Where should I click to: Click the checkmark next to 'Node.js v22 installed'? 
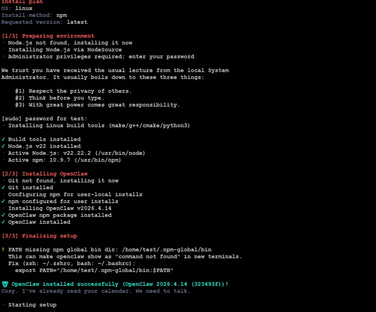coord(3,146)
